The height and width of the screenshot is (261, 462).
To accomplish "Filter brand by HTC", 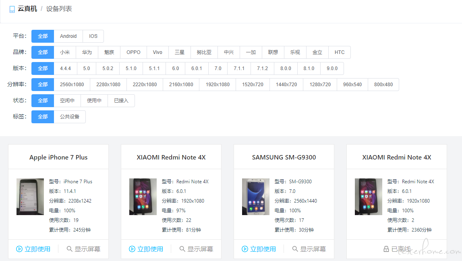I will point(340,52).
